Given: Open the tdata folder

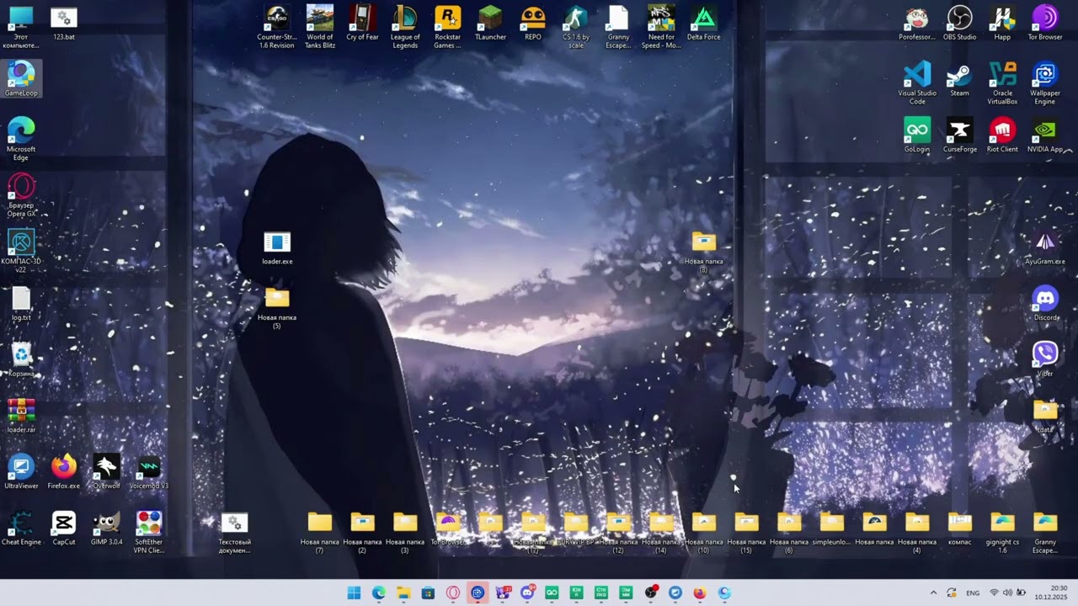Looking at the screenshot, I should click(1045, 417).
